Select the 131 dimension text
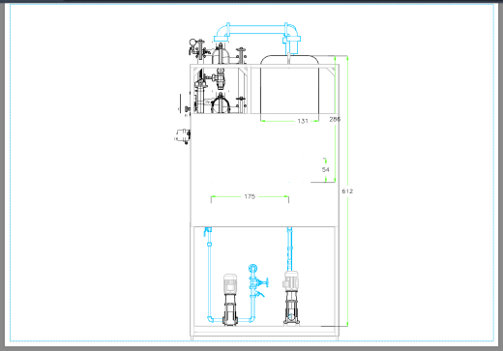503x351 pixels. [303, 121]
